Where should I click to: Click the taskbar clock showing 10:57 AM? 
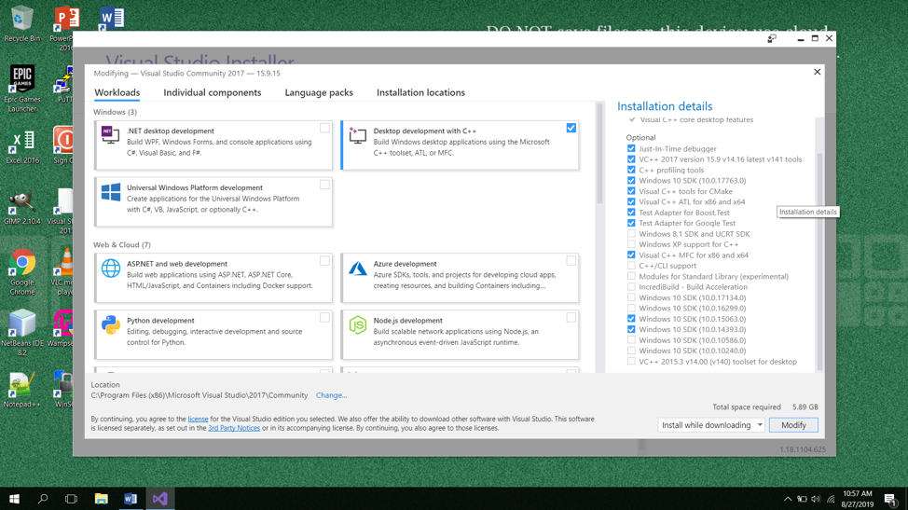click(x=857, y=499)
